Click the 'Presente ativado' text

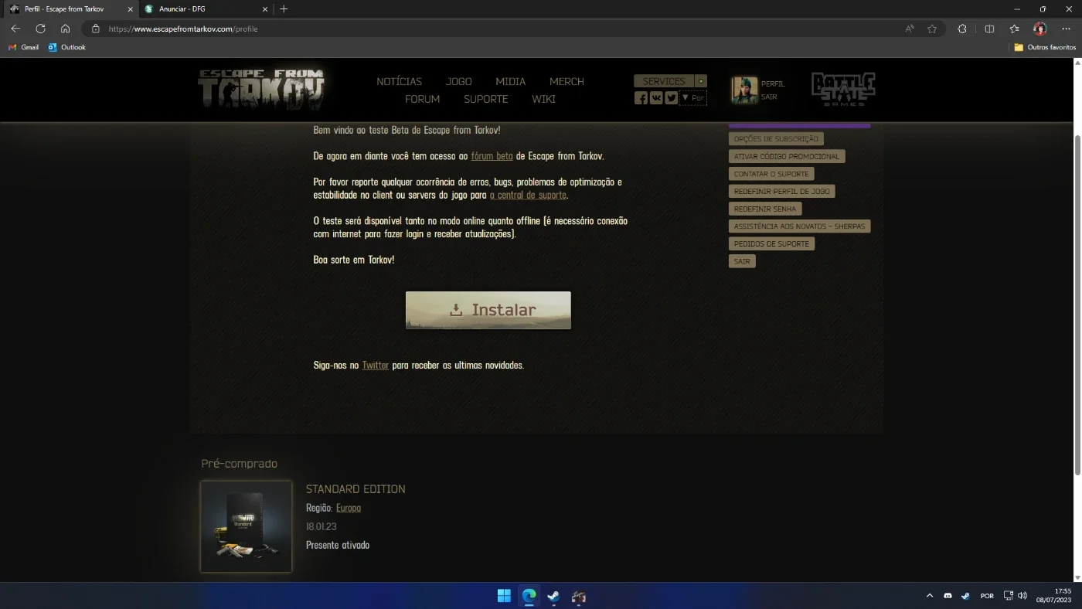338,546
